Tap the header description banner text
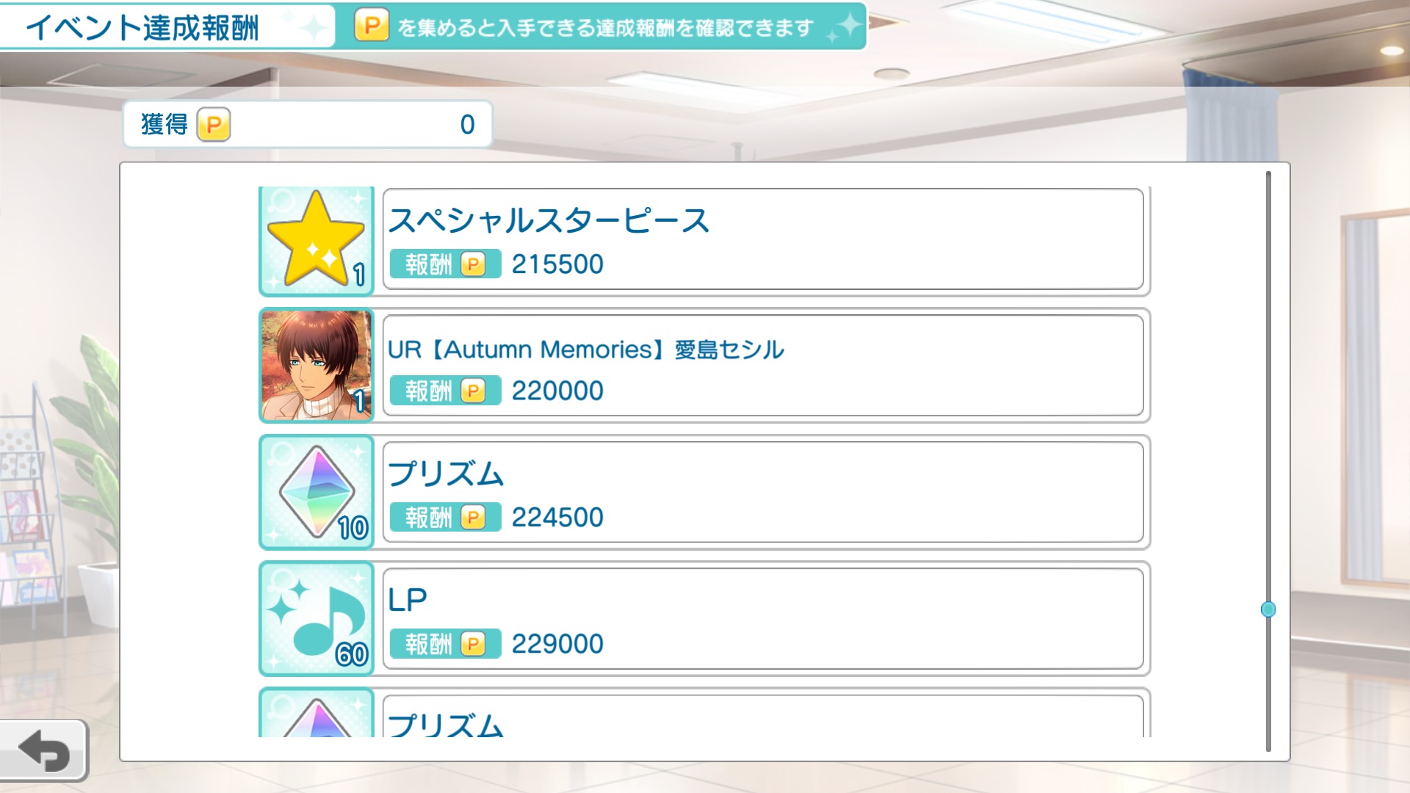Screen dimensions: 1410x793 pos(606,28)
